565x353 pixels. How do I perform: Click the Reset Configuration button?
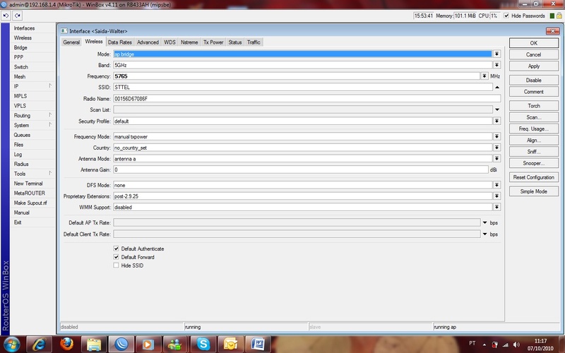[x=534, y=177]
